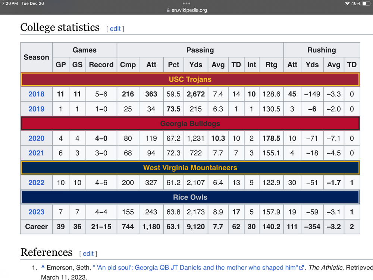Follow the Georgia Bulldogs header link
The image size is (373, 280).
coord(190,124)
